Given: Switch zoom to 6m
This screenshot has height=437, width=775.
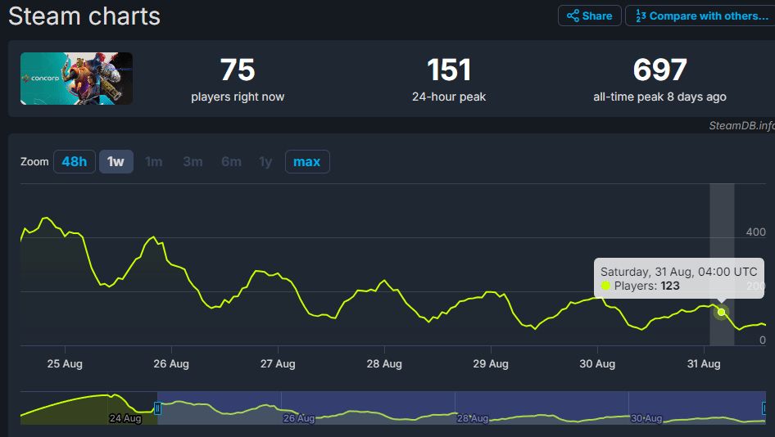Looking at the screenshot, I should pos(231,161).
